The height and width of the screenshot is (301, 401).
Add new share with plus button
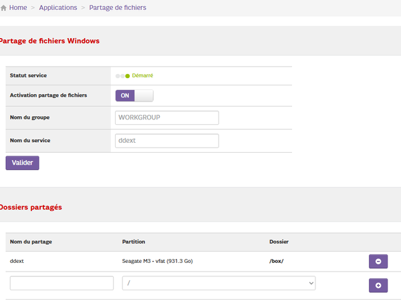[378, 285]
